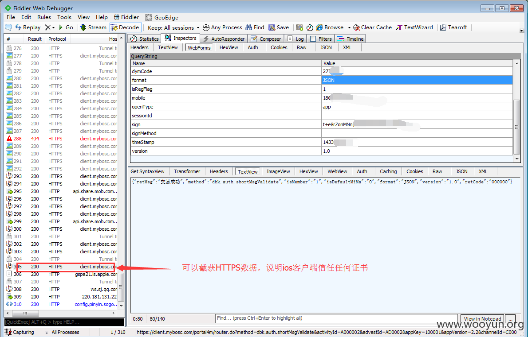528x337 pixels.
Task: Click QueryString scrollbar down arrow
Action: point(517,159)
